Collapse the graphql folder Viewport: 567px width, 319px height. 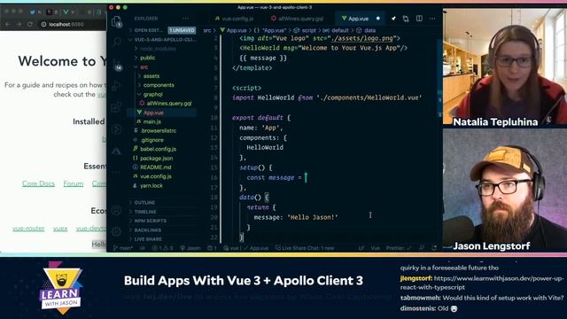point(151,94)
